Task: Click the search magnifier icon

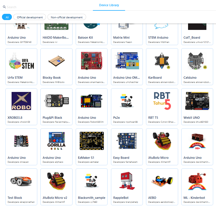Action: (x=4, y=7)
